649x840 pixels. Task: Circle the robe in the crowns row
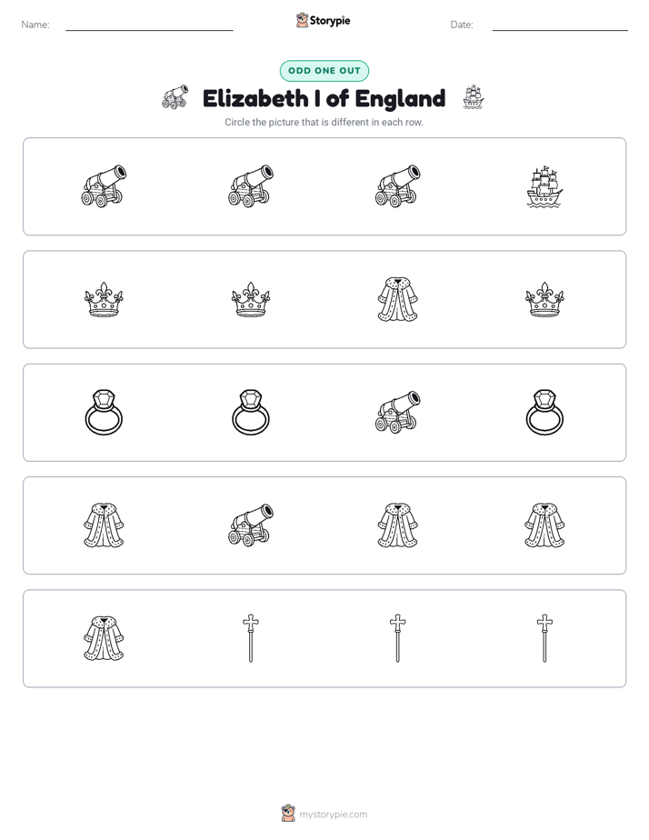[397, 299]
